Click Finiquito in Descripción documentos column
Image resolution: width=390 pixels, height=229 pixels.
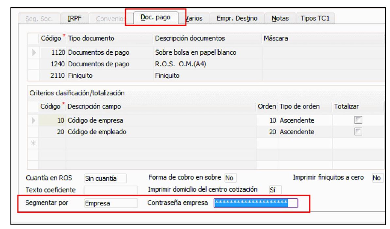click(207, 76)
